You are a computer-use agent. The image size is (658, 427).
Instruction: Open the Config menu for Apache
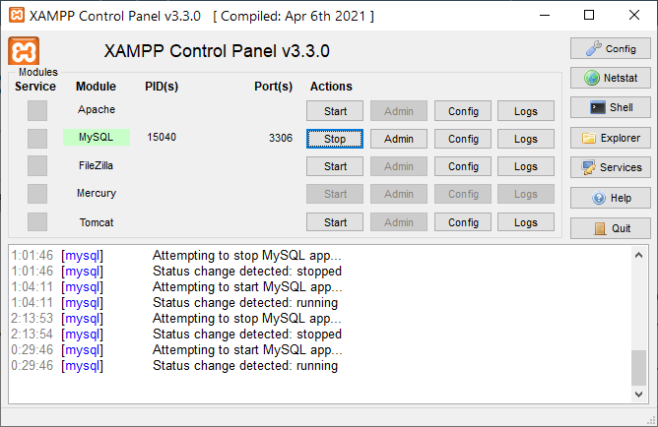[x=463, y=111]
